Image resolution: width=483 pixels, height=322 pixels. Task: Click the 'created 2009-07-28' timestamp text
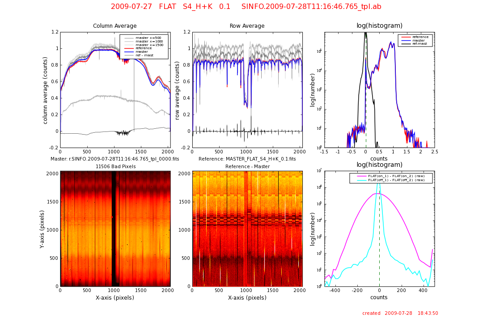pos(400,314)
